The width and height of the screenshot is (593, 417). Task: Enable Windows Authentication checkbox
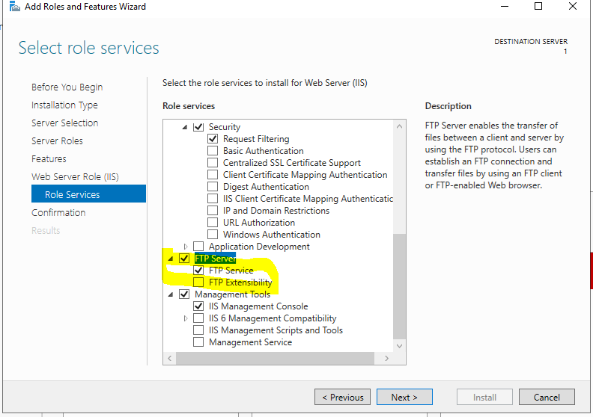tap(213, 235)
